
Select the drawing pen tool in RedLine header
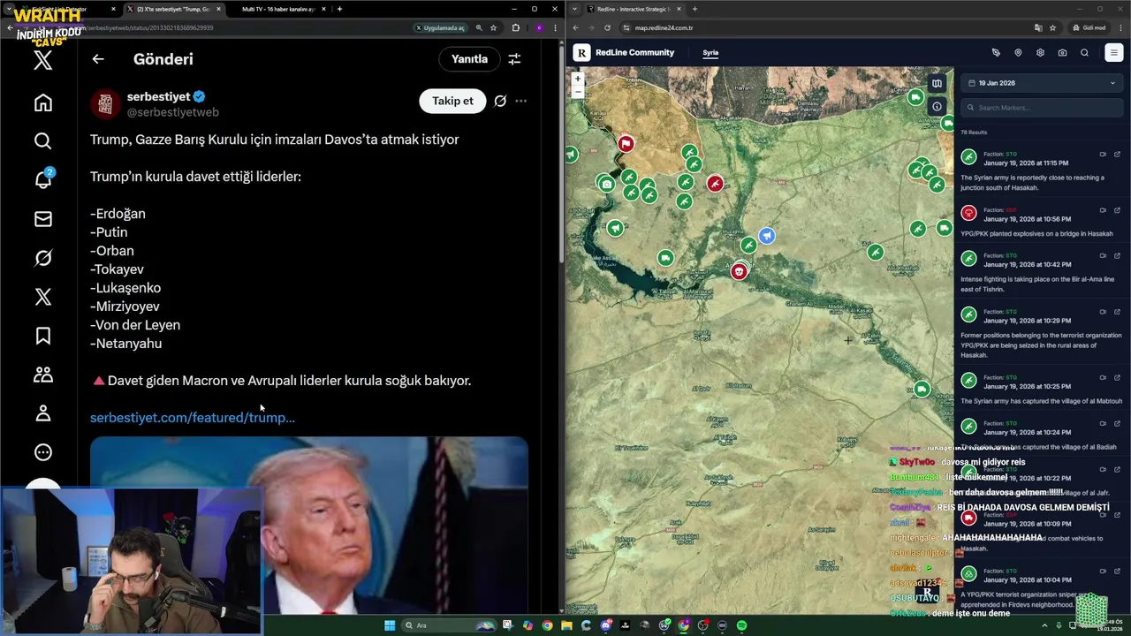(x=996, y=53)
